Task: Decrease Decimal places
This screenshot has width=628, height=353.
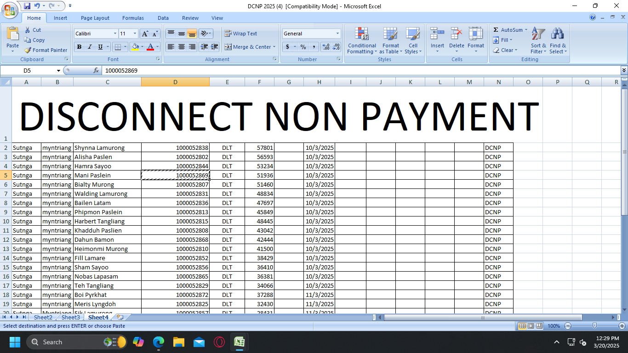Action: (336, 47)
